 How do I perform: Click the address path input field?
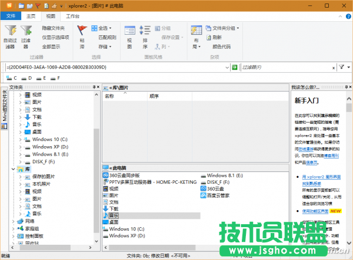[x=115, y=67]
